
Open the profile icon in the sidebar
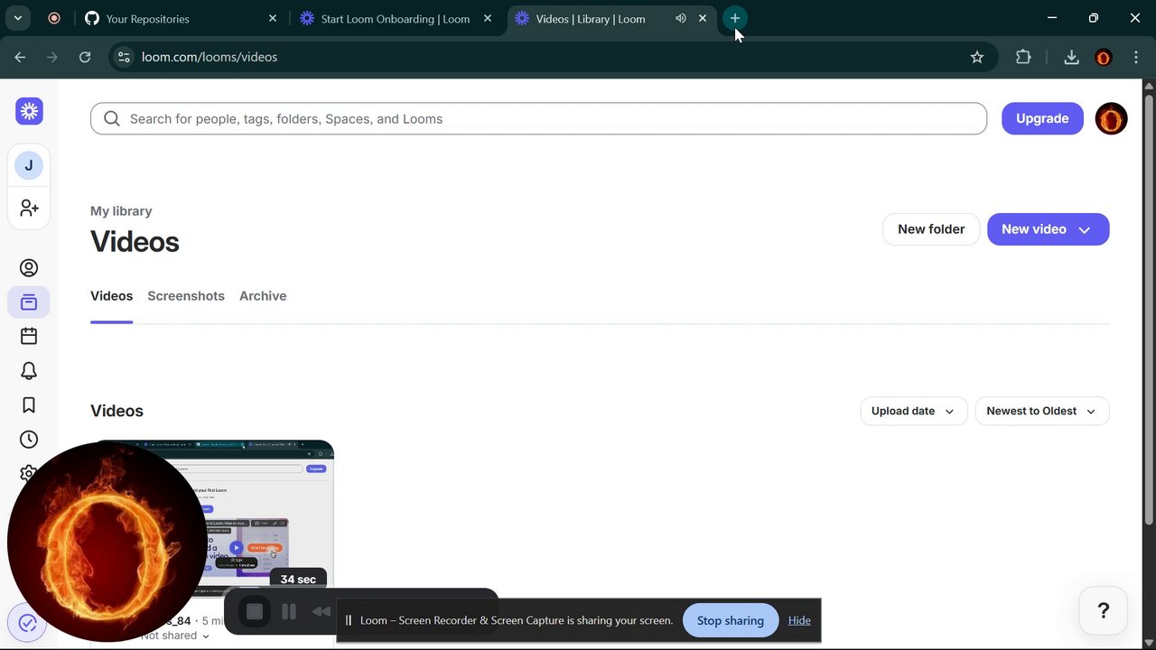click(x=29, y=268)
